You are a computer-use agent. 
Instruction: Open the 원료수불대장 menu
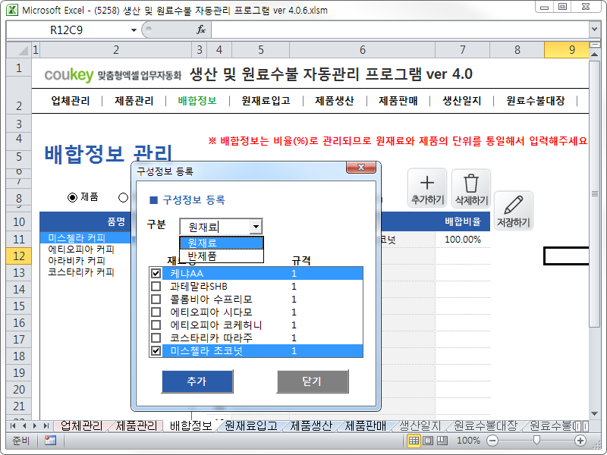coord(536,101)
